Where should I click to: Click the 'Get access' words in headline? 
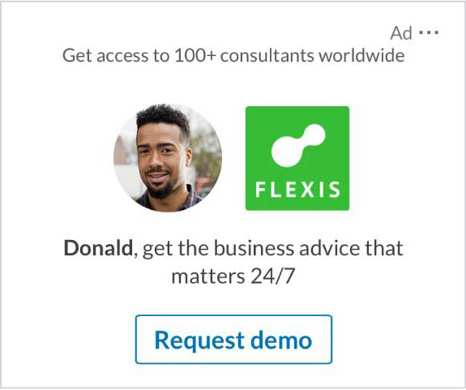point(105,56)
